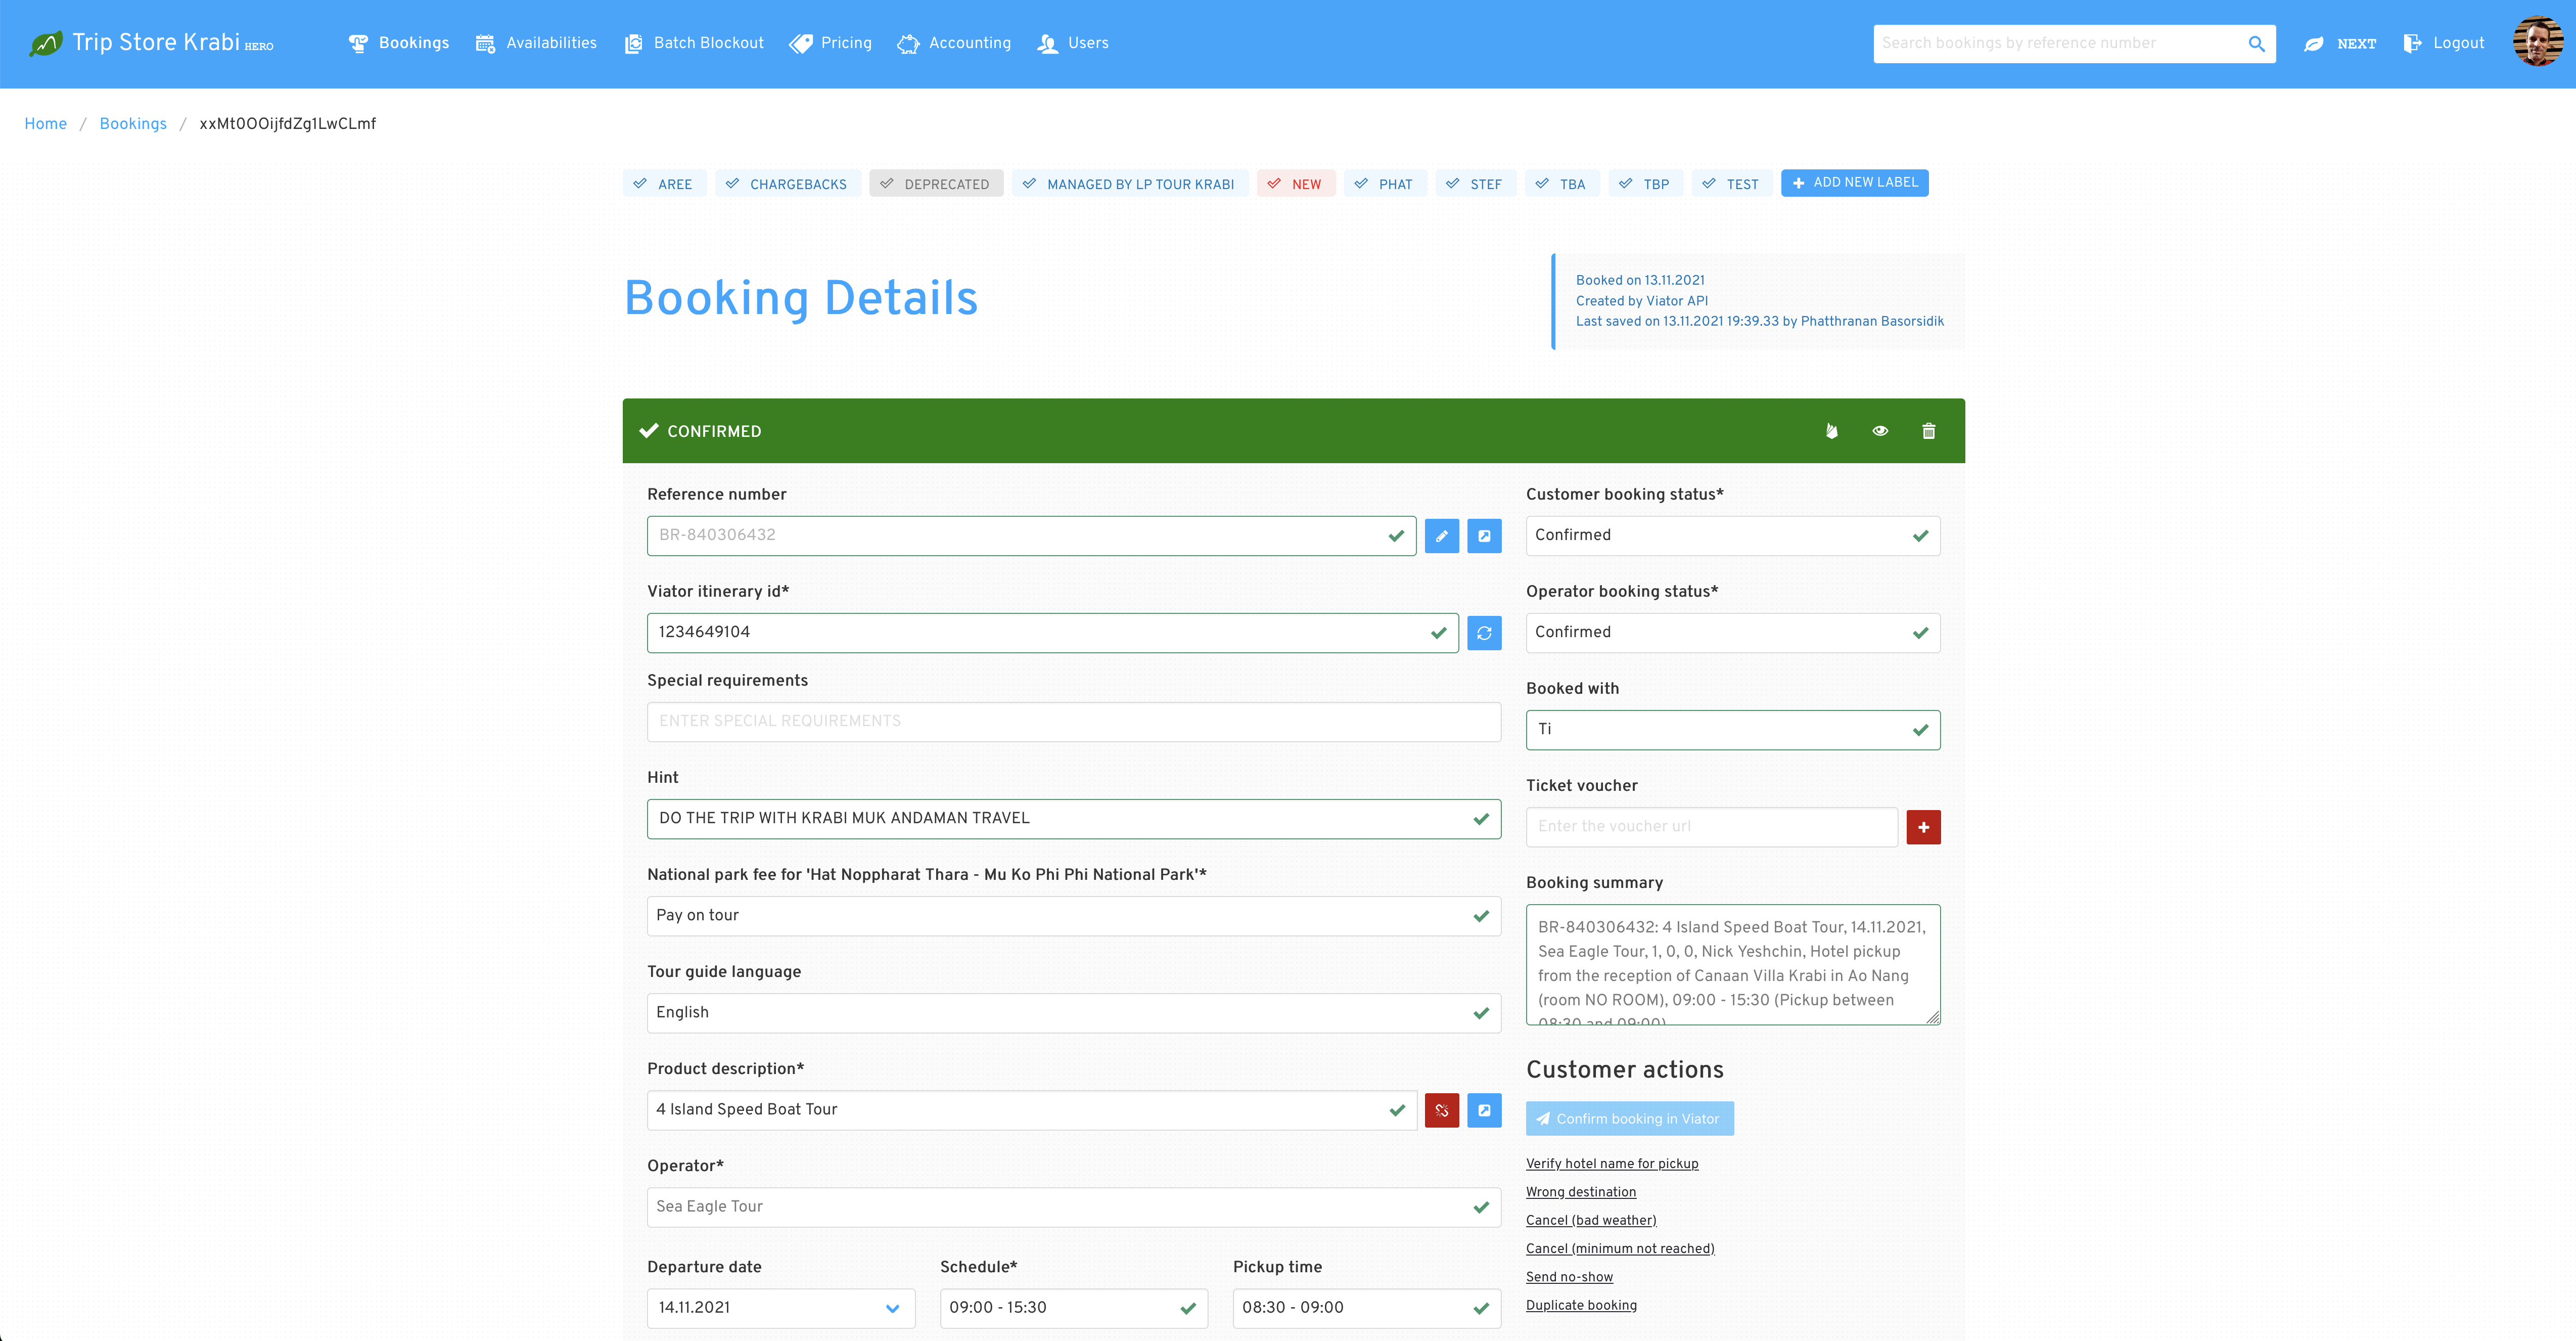Click the Duplicate booking link
The width and height of the screenshot is (2576, 1341).
[x=1581, y=1305]
